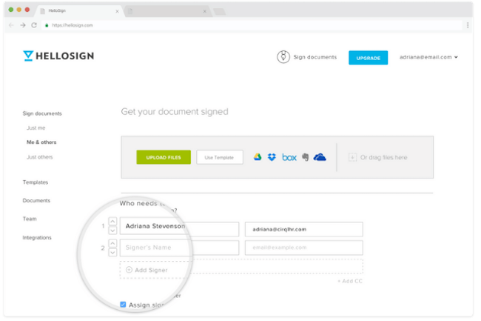Import file from Google Drive

(258, 157)
